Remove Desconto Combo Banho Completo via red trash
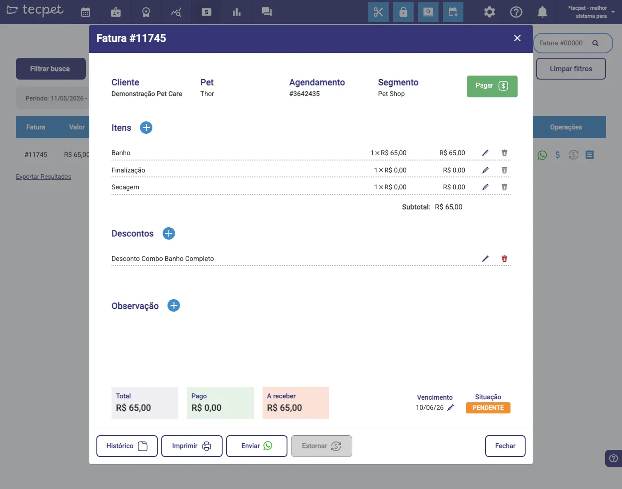 tap(504, 259)
